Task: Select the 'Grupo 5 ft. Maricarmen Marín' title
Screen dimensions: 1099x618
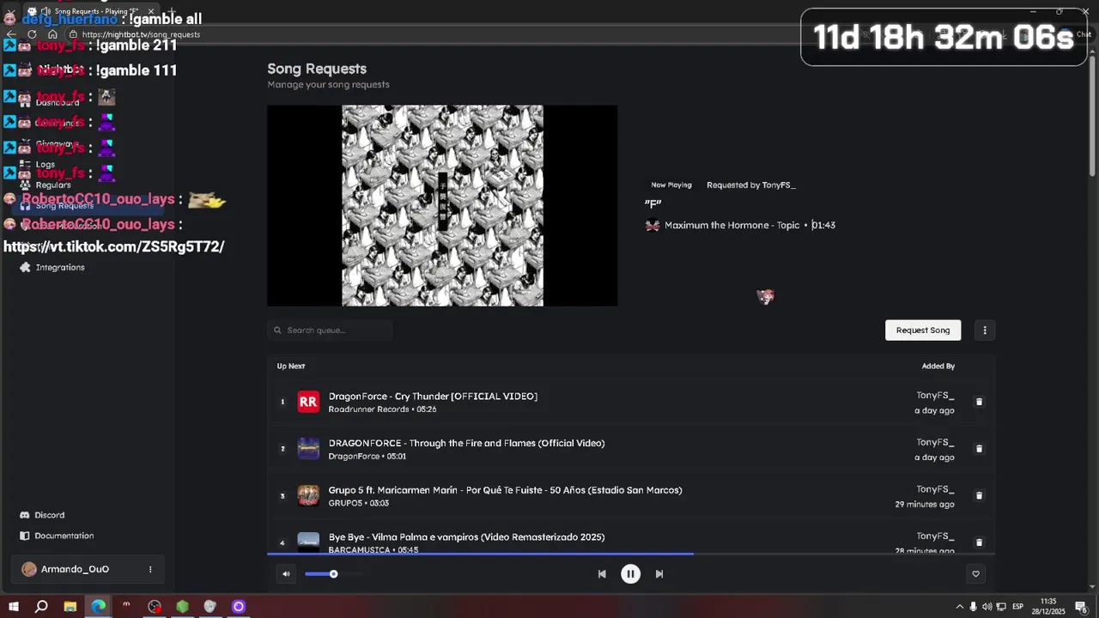Action: [505, 490]
